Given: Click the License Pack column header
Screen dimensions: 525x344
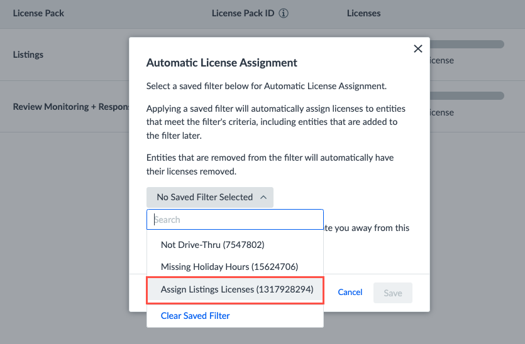Looking at the screenshot, I should (38, 13).
